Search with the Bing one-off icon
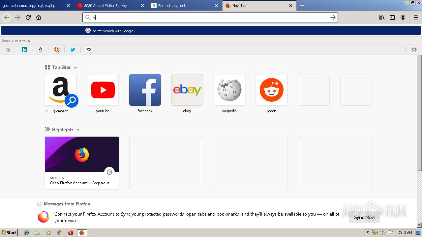 [24, 50]
